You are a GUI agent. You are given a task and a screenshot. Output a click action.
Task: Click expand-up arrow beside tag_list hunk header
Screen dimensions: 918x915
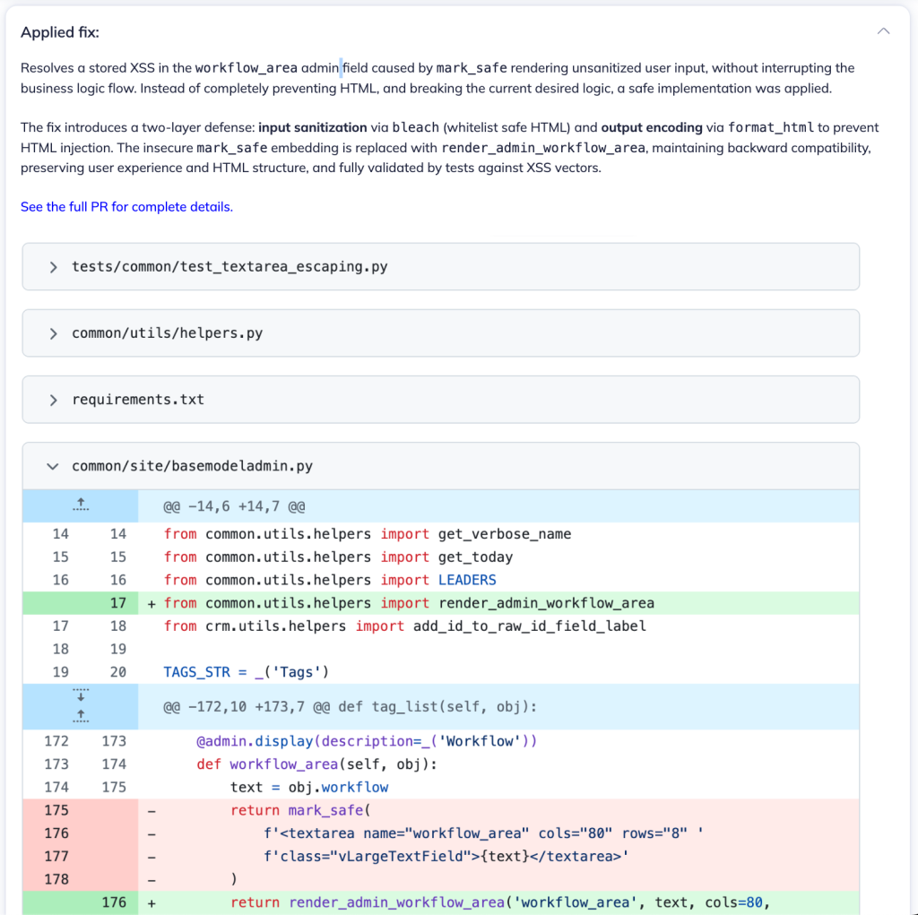coord(81,714)
